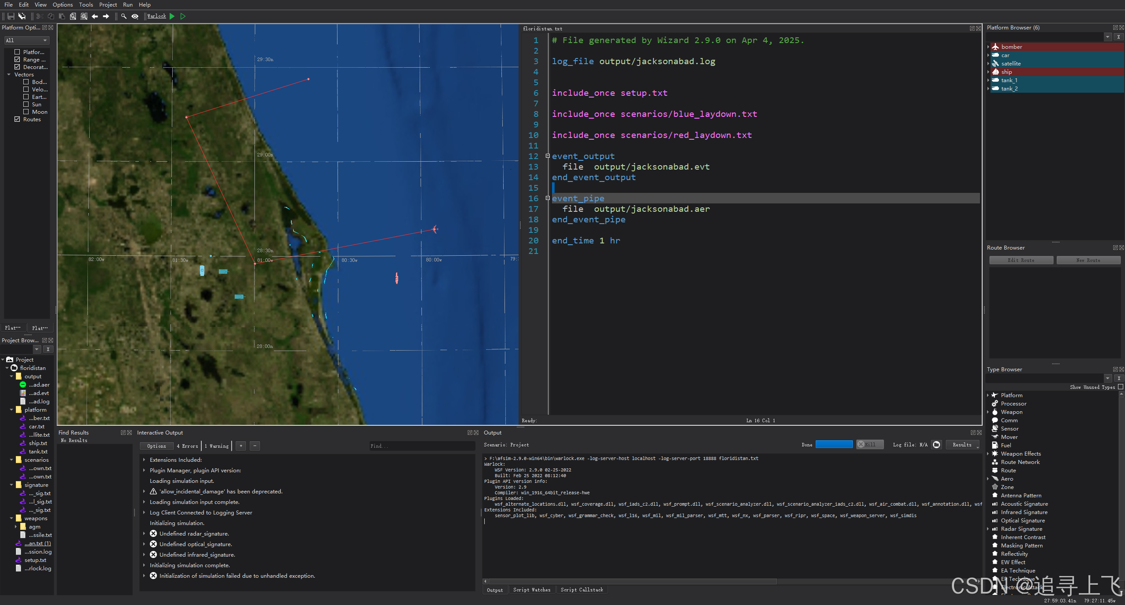
Task: Click the forward navigation arrow icon
Action: (106, 16)
